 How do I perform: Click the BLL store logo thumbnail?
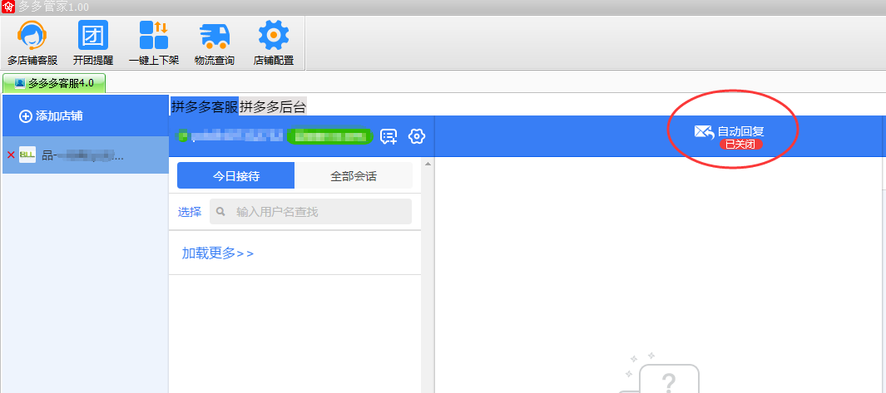[x=27, y=155]
